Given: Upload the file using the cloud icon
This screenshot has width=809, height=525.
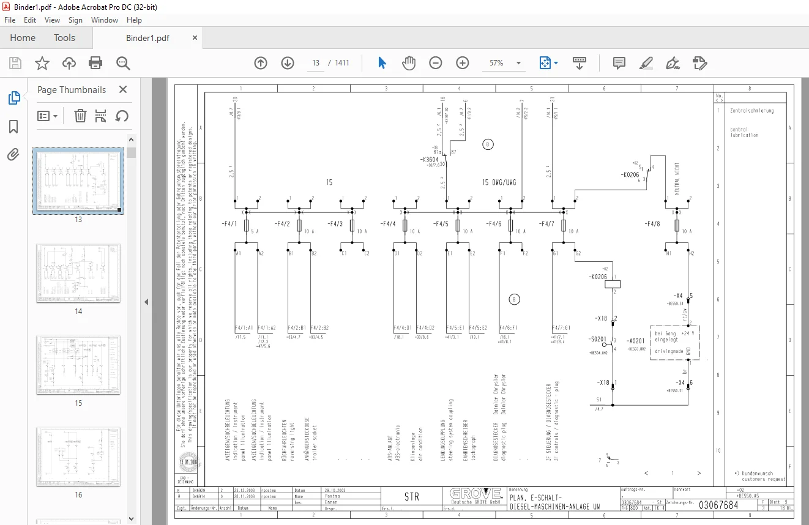Looking at the screenshot, I should pyautogui.click(x=69, y=63).
